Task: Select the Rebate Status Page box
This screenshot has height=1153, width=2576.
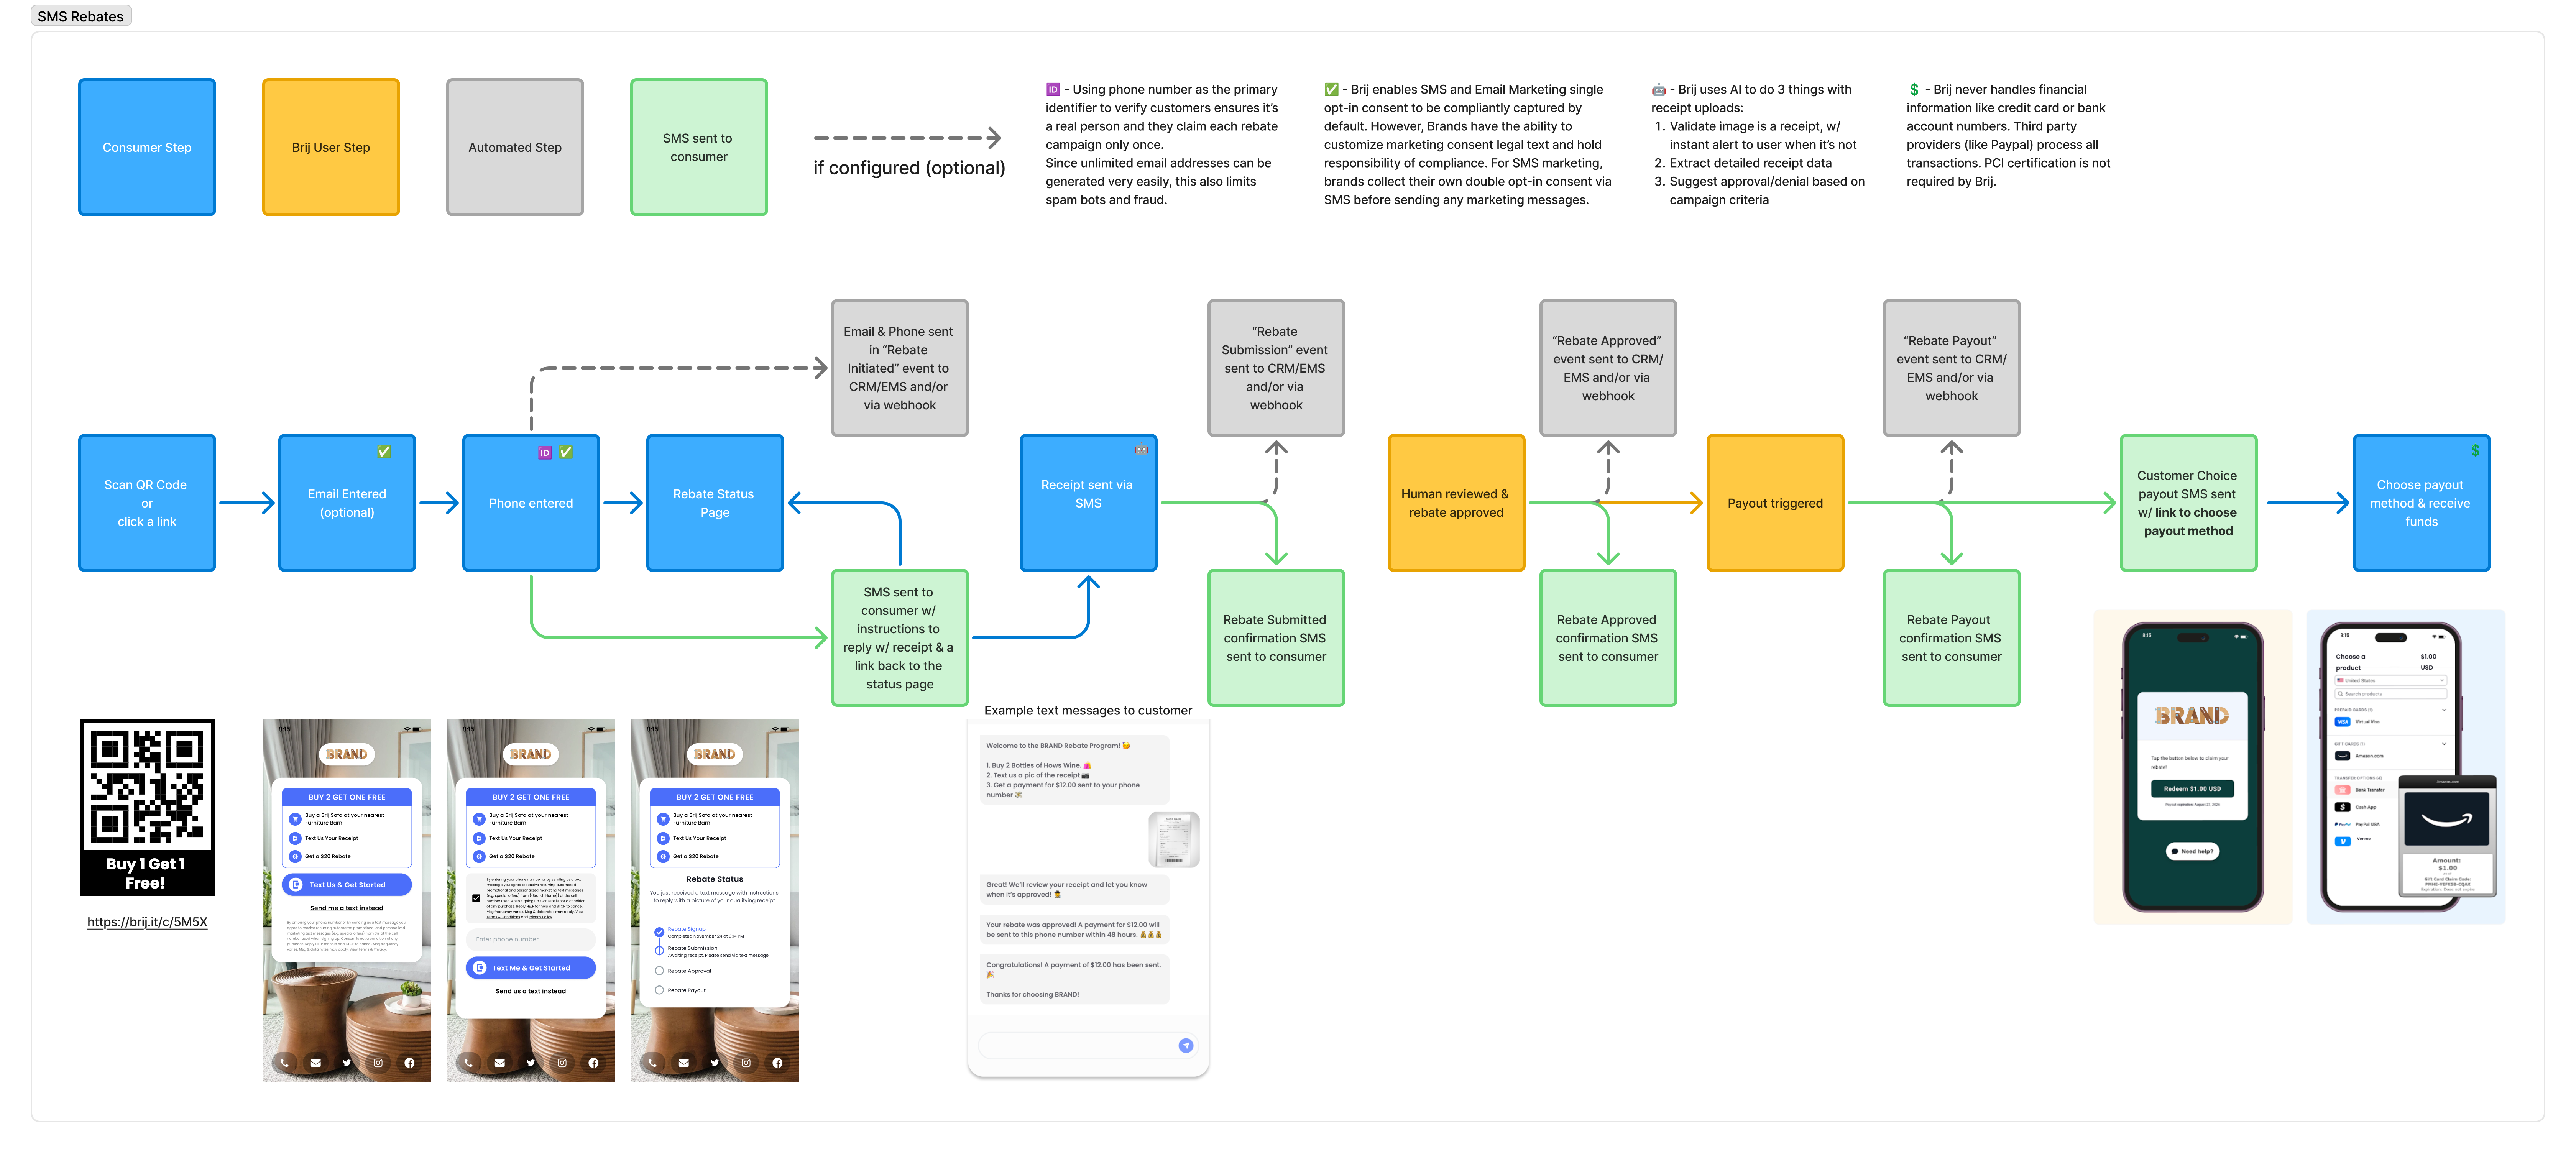Action: [x=715, y=503]
